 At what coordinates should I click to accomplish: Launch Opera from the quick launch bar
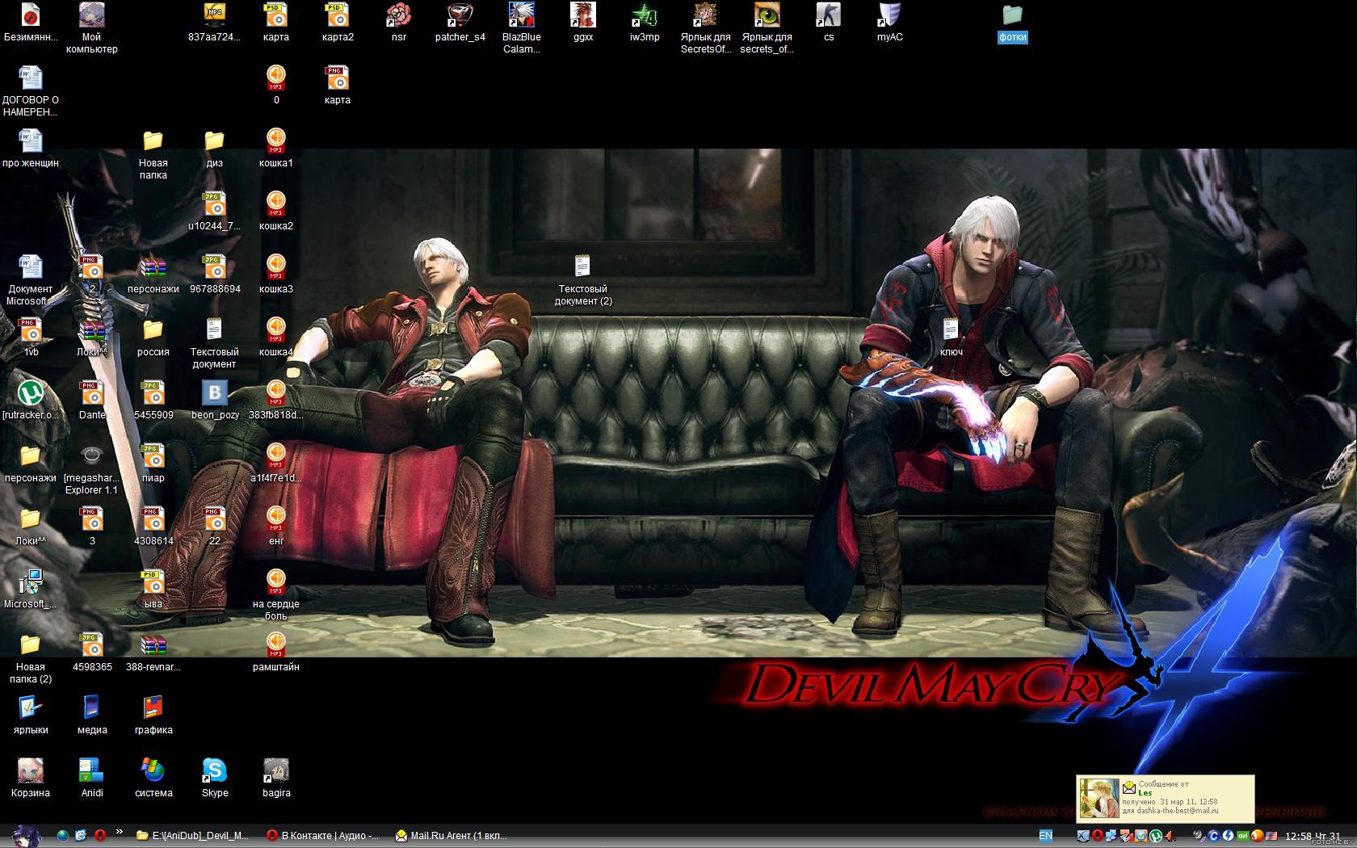pos(100,836)
